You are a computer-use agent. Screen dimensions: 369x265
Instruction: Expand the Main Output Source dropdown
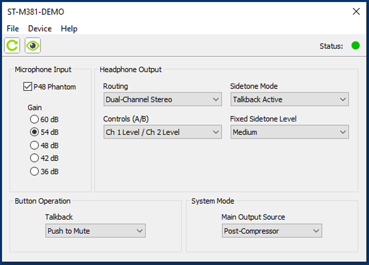pyautogui.click(x=272, y=231)
